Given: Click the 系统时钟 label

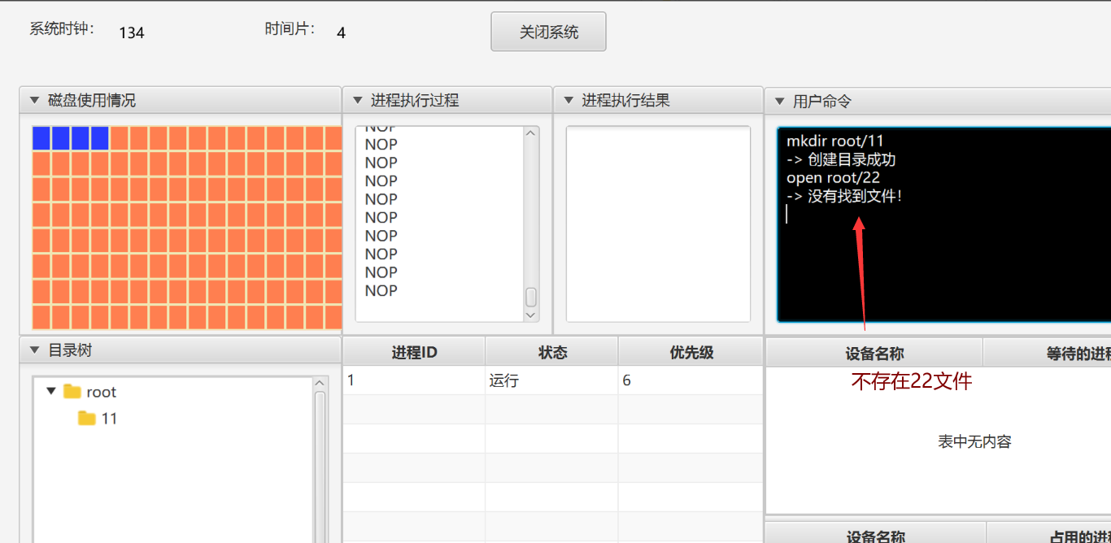Looking at the screenshot, I should click(63, 29).
